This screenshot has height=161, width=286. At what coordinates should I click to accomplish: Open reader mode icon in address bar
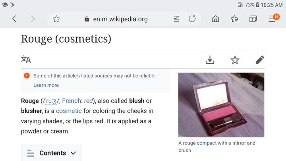176,19
